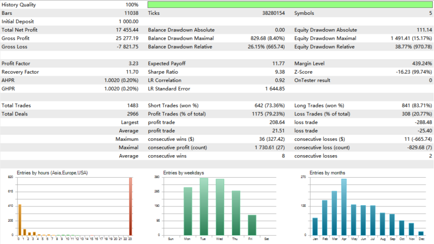Click the Ticks value 38280154
This screenshot has width=434, height=244.
273,13
